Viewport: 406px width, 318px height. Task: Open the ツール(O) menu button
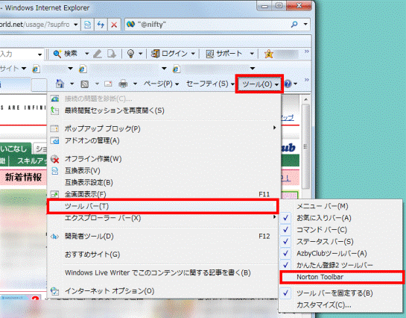click(x=260, y=84)
